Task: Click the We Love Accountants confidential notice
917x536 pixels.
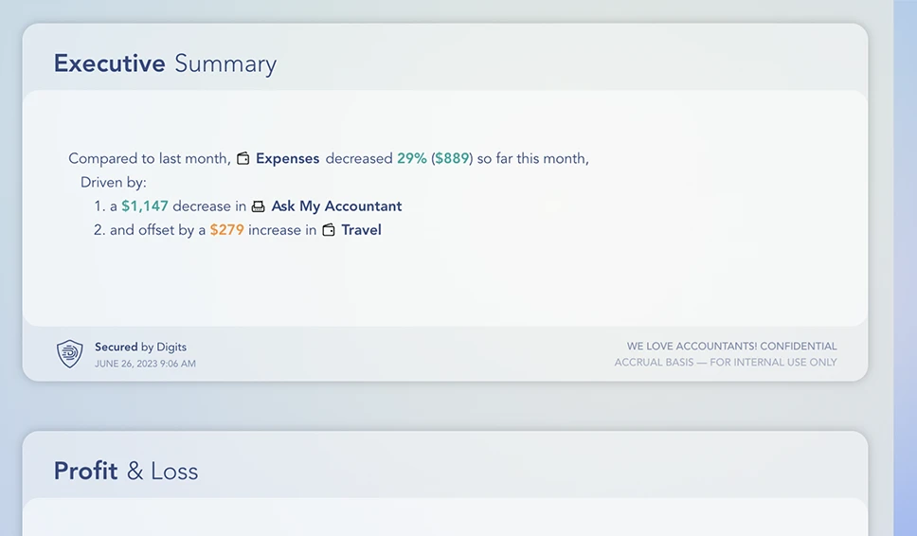Action: coord(731,346)
